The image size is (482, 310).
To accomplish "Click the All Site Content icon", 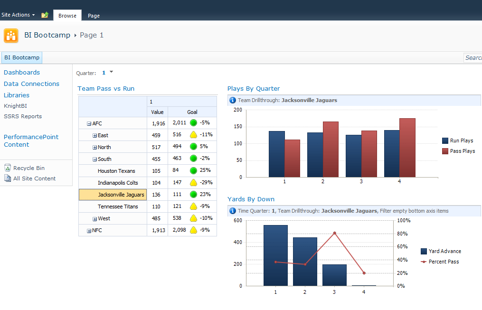I will (8, 178).
